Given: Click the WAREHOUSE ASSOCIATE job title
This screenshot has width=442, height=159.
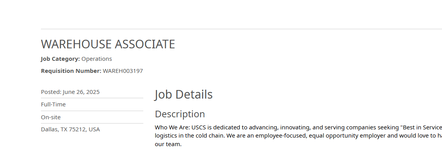Looking at the screenshot, I should tap(108, 44).
